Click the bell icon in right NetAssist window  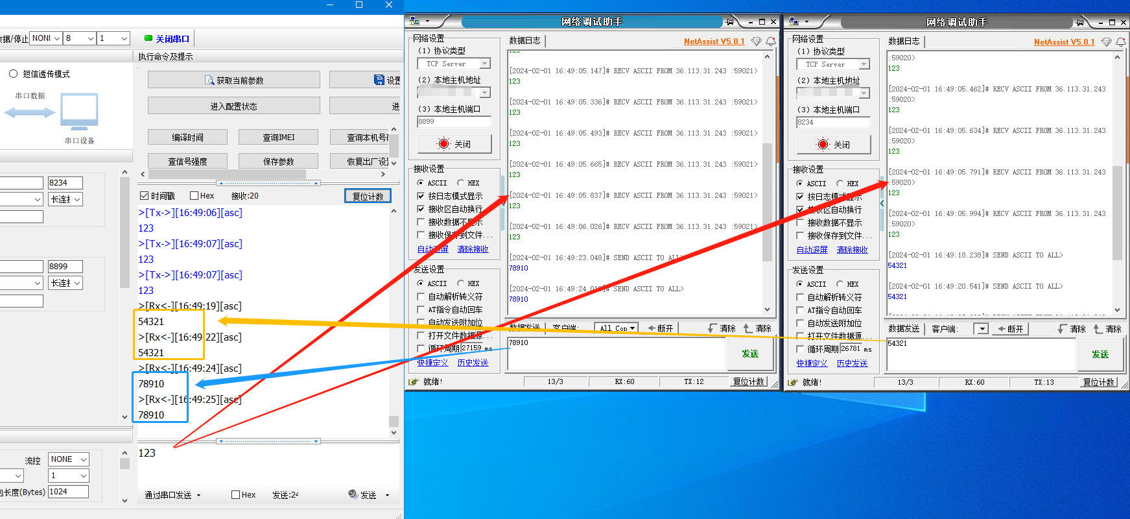[1120, 42]
